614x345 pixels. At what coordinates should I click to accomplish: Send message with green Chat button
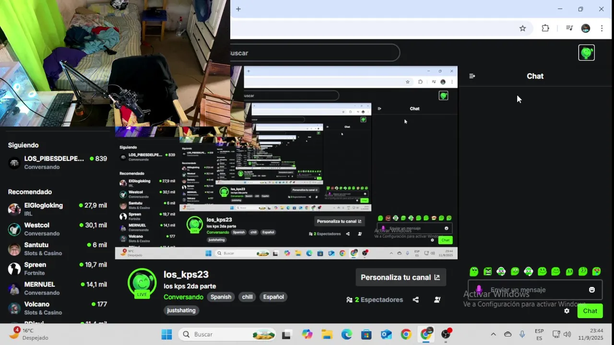[x=590, y=311]
